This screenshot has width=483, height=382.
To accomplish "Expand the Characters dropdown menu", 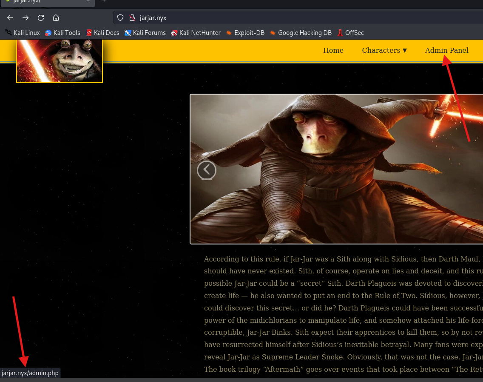I will coord(384,50).
